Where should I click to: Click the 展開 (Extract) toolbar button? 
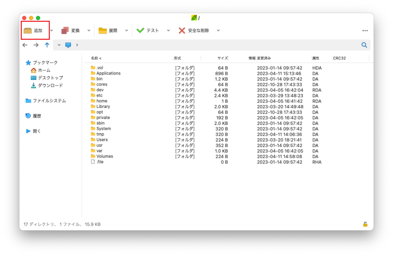coord(108,31)
